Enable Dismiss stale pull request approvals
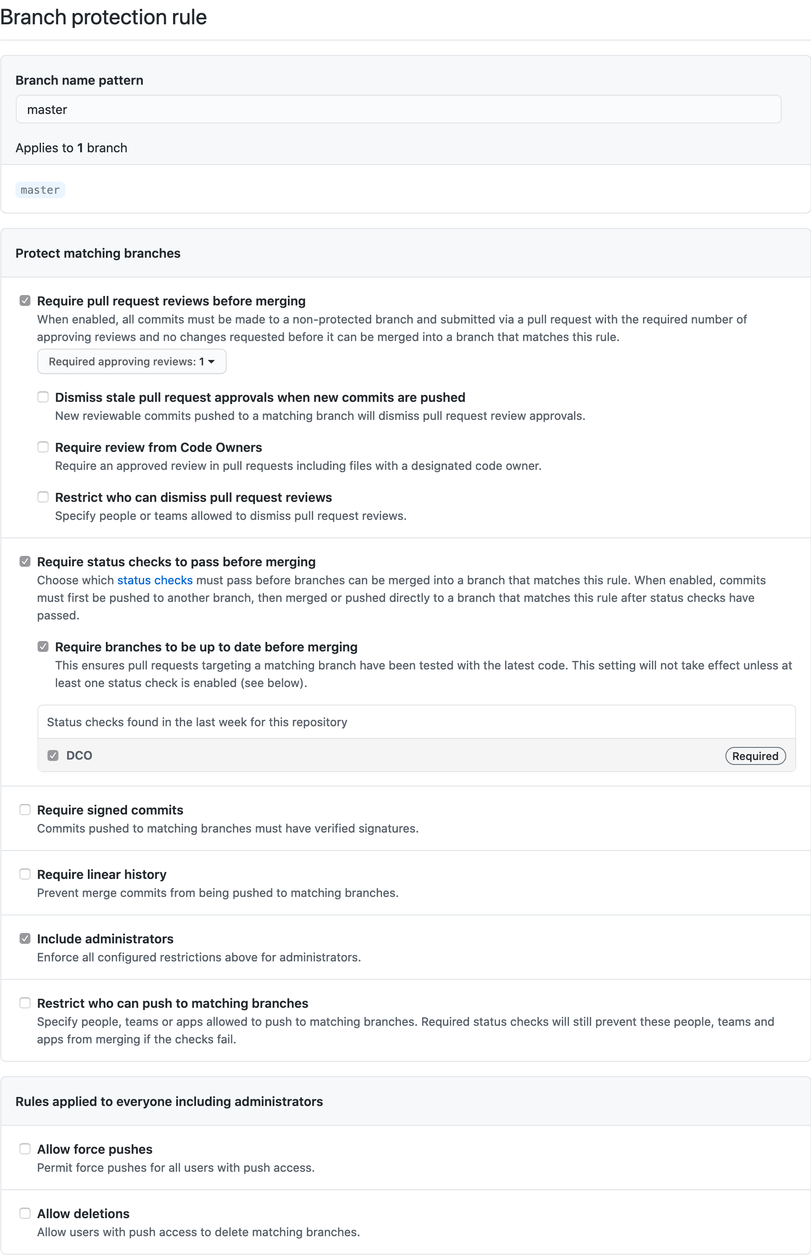 (x=43, y=397)
